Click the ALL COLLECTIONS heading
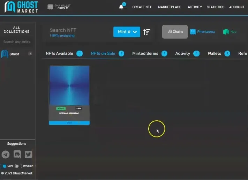The height and width of the screenshot is (180, 248). point(17,30)
